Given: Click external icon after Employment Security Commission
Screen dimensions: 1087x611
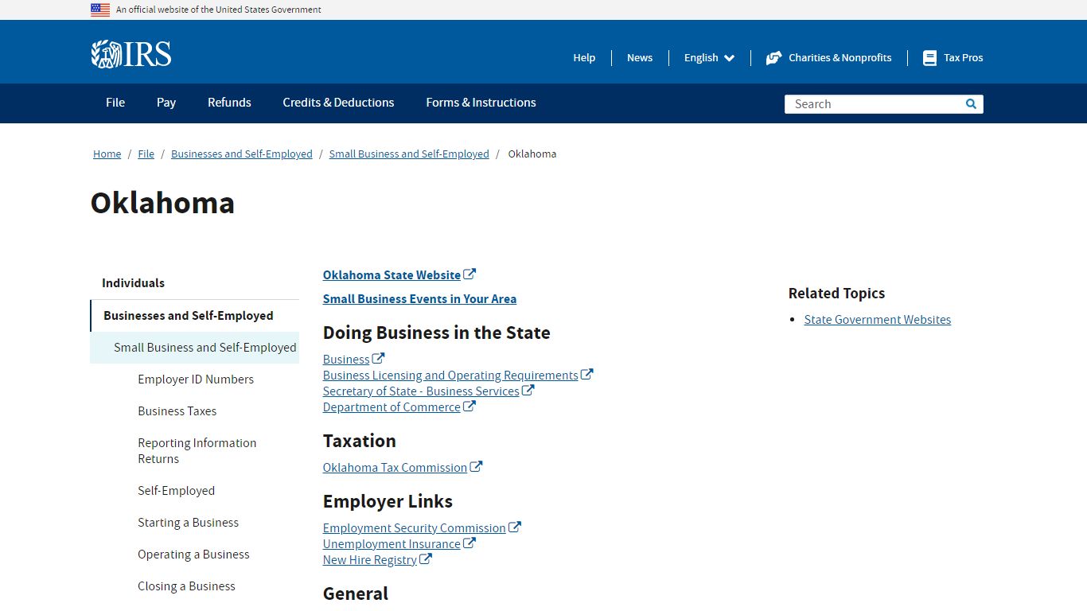Looking at the screenshot, I should pyautogui.click(x=515, y=527).
